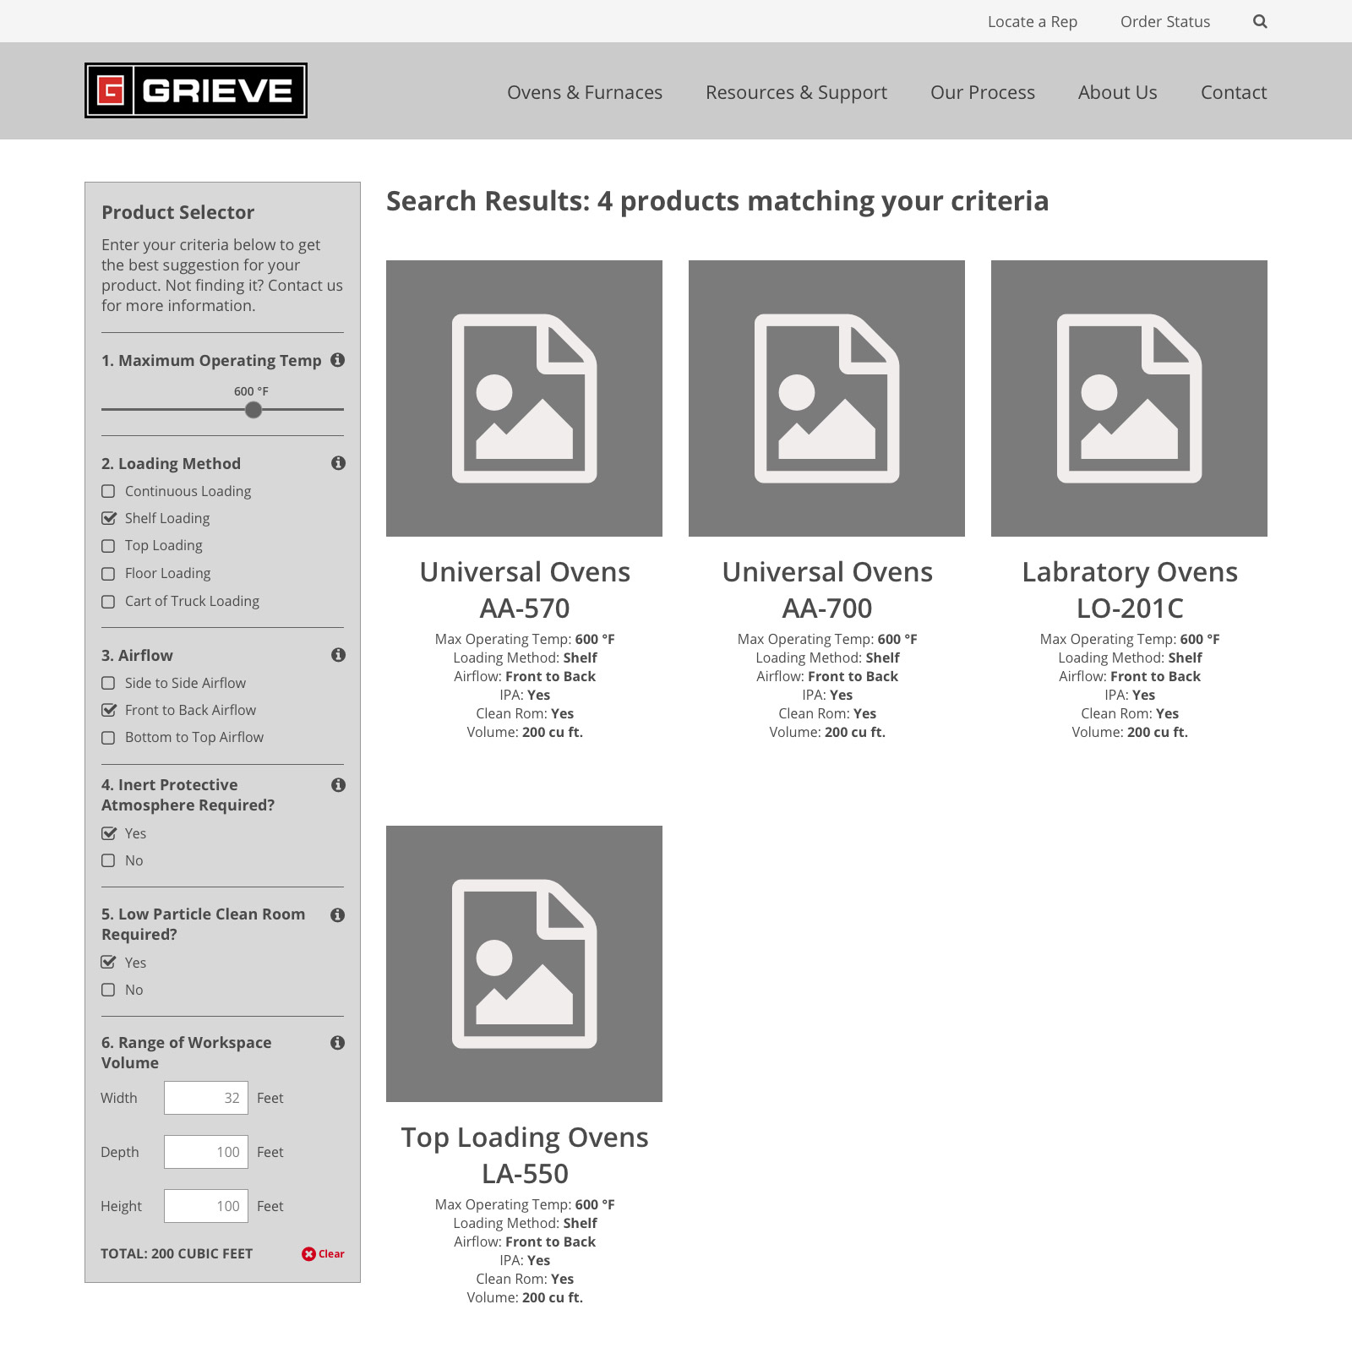Viewport: 1352px width, 1348px height.
Task: Click the 600 °F slider value label
Action: click(251, 391)
